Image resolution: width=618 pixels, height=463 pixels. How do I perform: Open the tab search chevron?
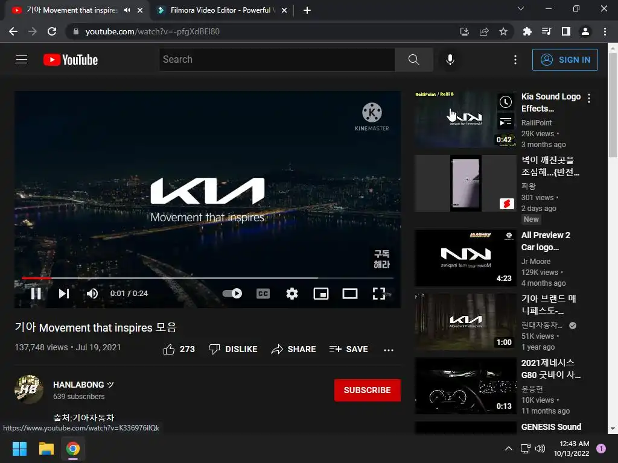[521, 8]
